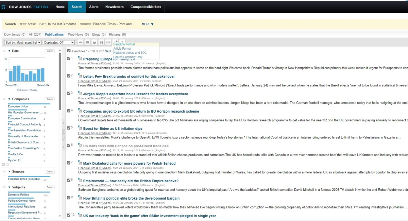This screenshot has width=408, height=221.
Task: Collapse the Companies filter panel triangle
Action: coord(9,99)
